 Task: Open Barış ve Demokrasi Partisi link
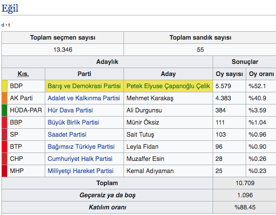tap(84, 86)
